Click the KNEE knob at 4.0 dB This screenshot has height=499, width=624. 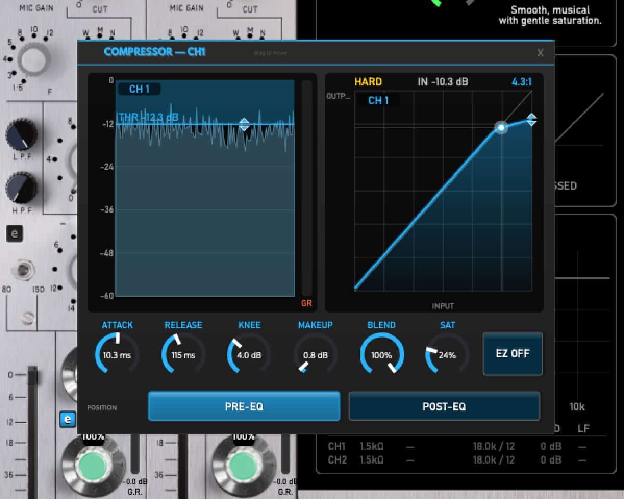249,354
